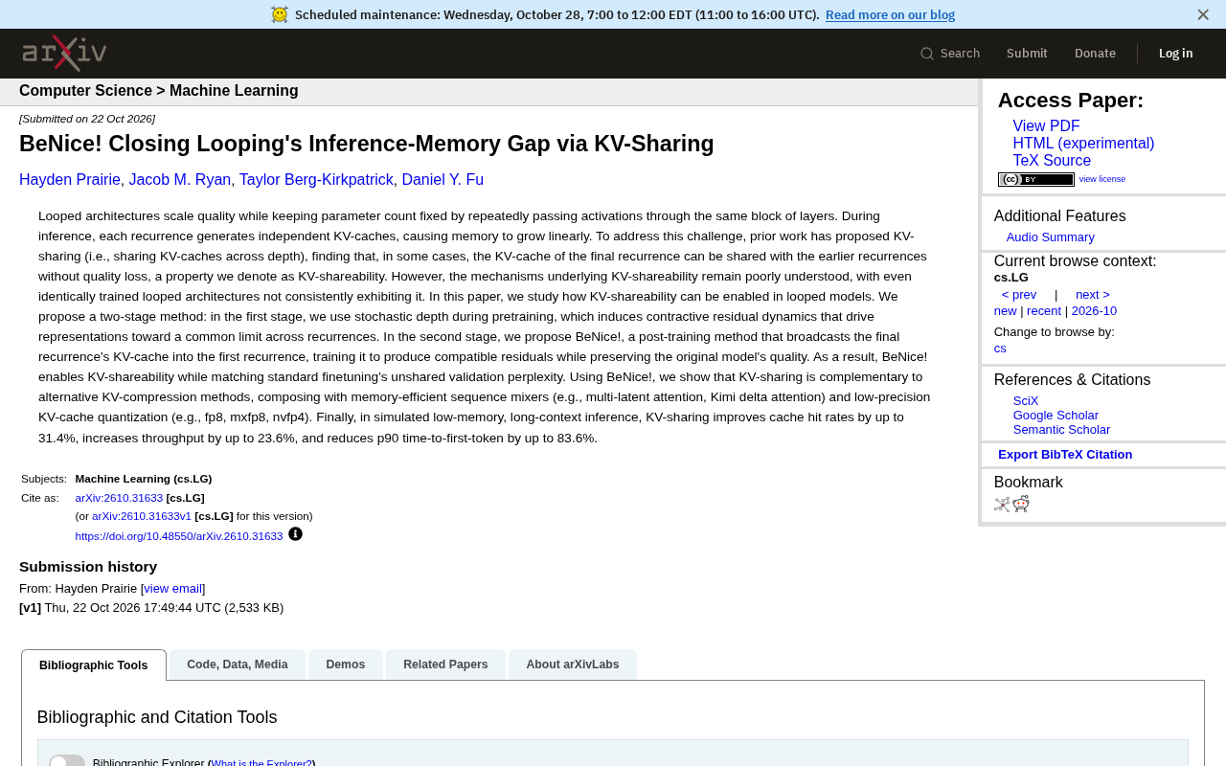Image resolution: width=1226 pixels, height=766 pixels.
Task: Open author Hayden Prairie's page
Action: pyautogui.click(x=70, y=180)
